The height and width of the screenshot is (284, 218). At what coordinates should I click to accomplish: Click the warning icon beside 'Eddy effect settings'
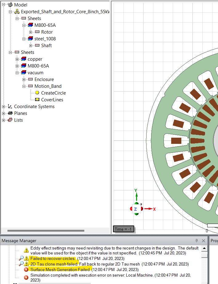tap(26, 250)
